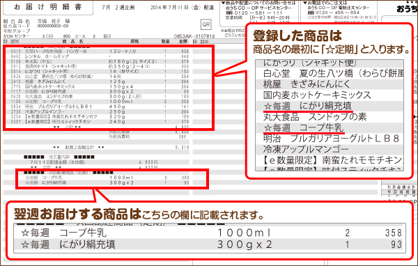418x266 pixels.
Task: Select the 冷凍アップルマンゴー row in callout
Action: (x=330, y=150)
